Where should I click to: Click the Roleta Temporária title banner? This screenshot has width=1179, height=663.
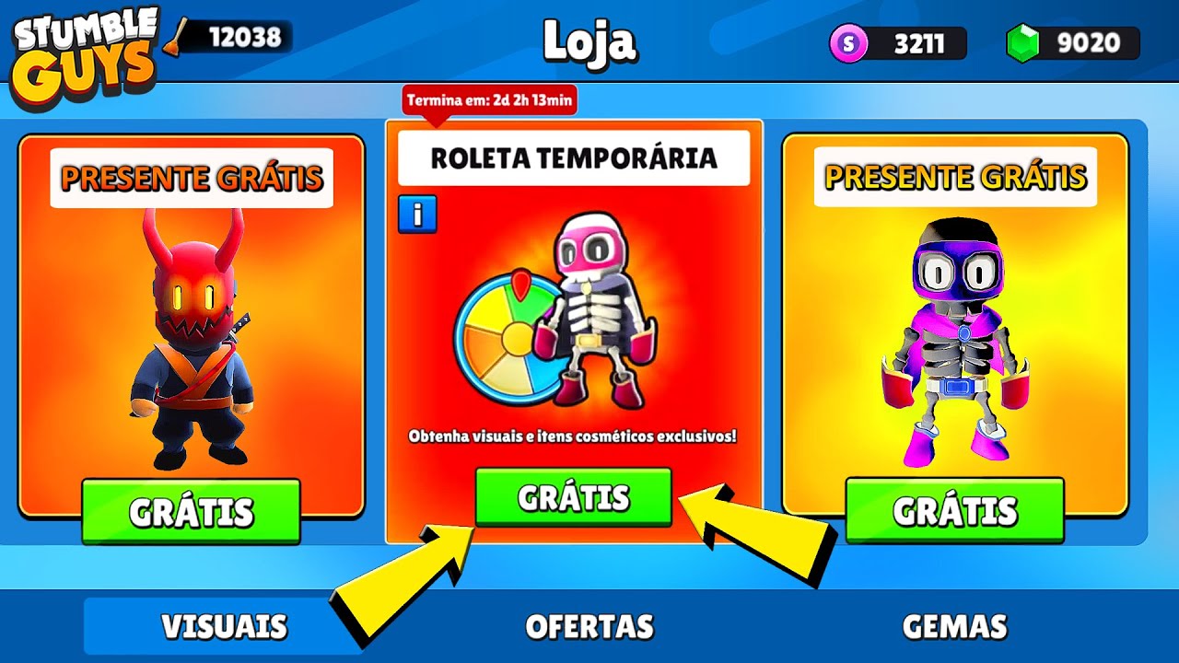coord(574,158)
